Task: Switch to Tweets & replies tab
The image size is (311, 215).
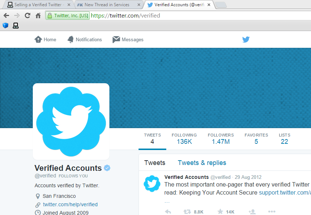Action: point(202,162)
